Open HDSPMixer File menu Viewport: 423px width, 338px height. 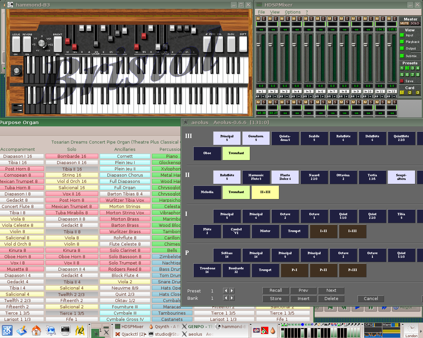coord(261,12)
